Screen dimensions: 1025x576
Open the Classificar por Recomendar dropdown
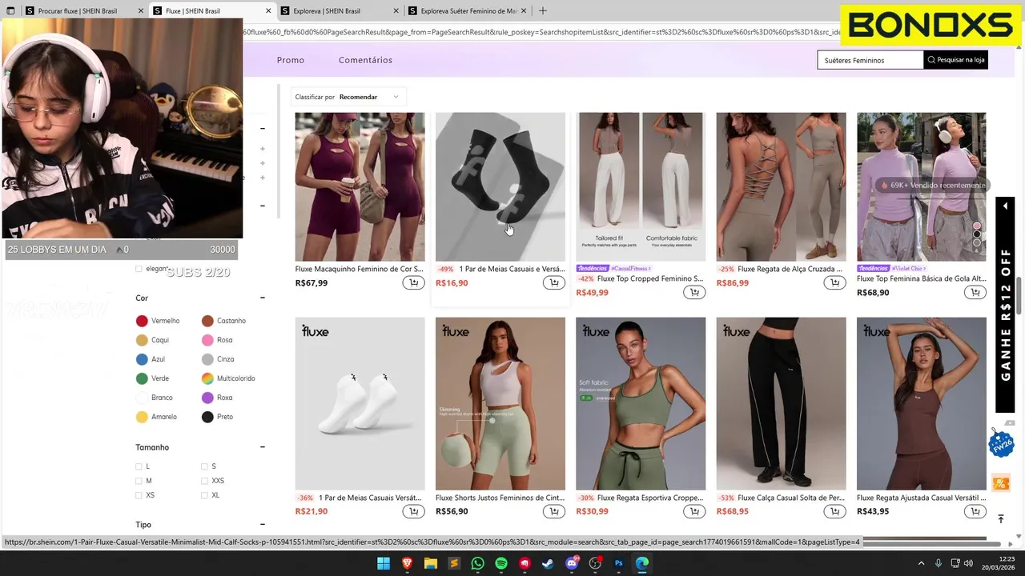tap(348, 97)
